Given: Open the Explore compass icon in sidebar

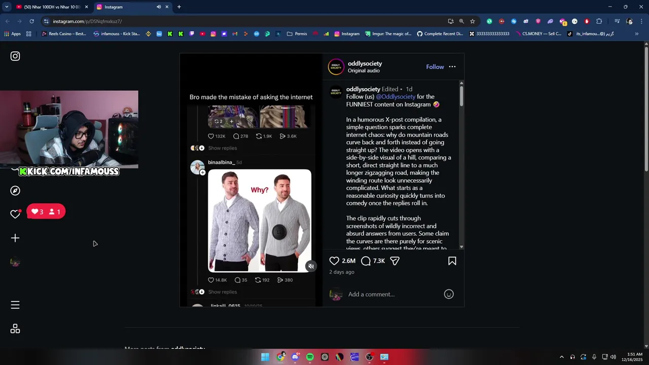Looking at the screenshot, I should [x=15, y=191].
